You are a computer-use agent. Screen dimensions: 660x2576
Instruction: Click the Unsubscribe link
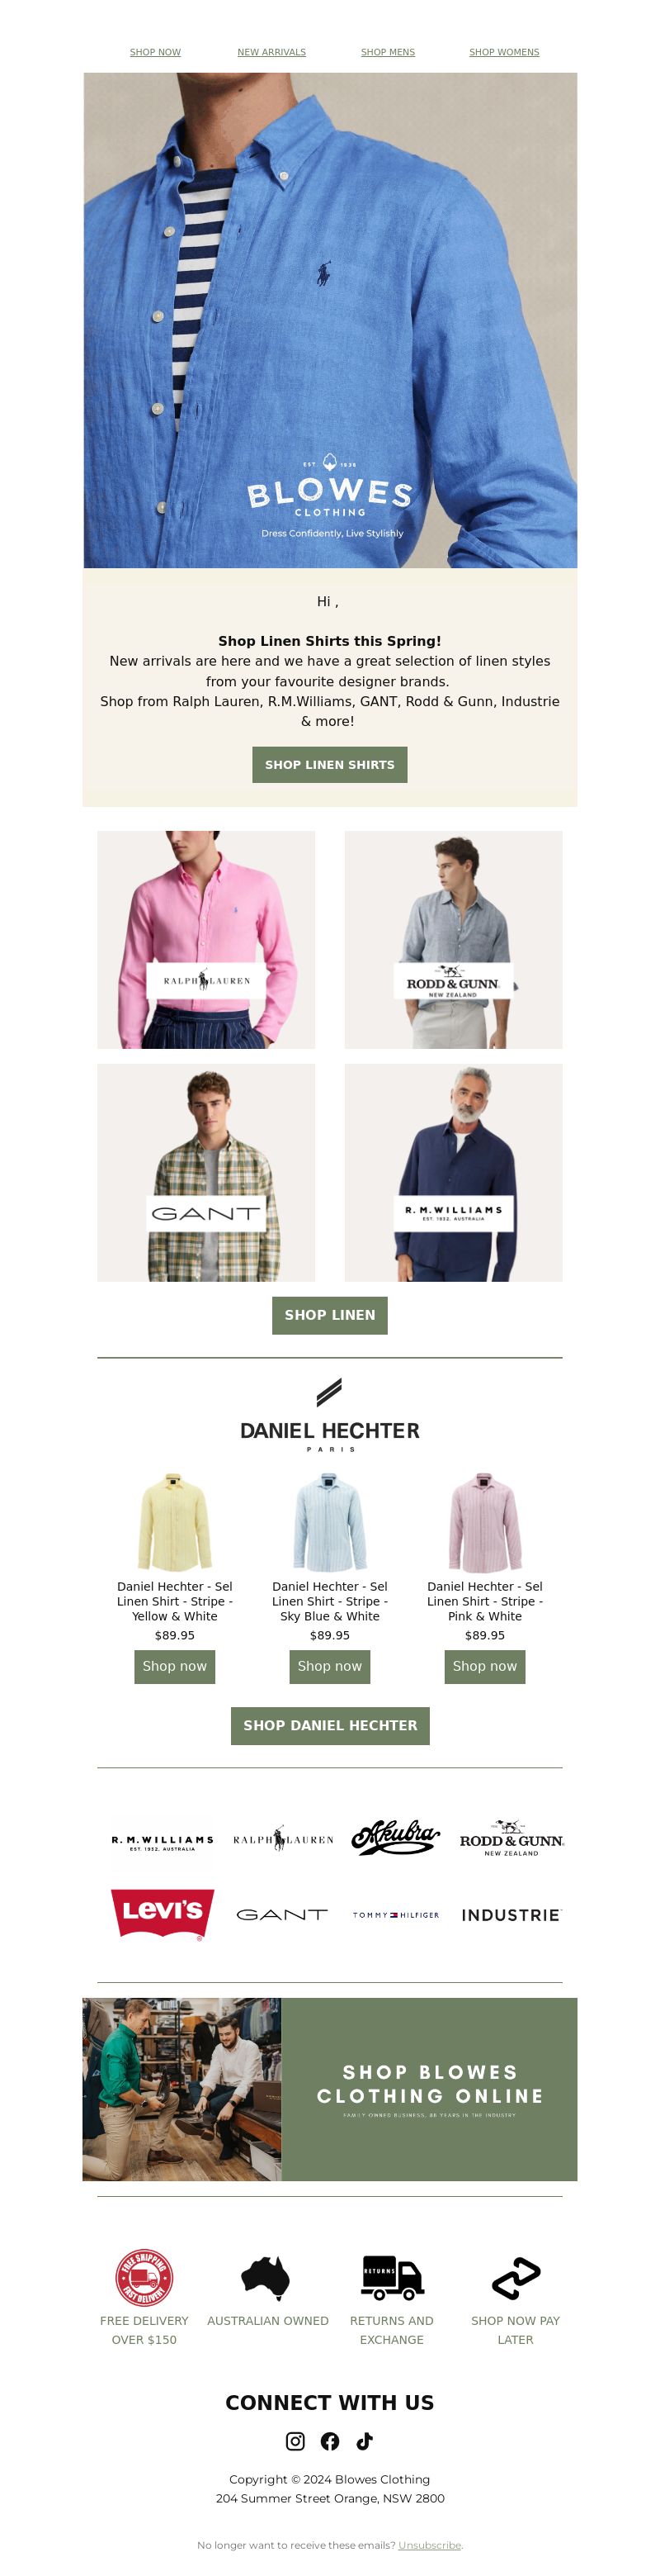tap(429, 2545)
